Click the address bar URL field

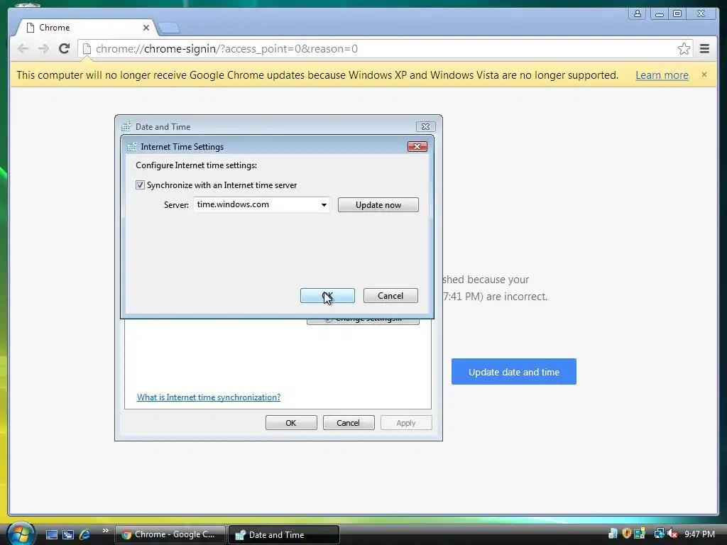point(385,49)
